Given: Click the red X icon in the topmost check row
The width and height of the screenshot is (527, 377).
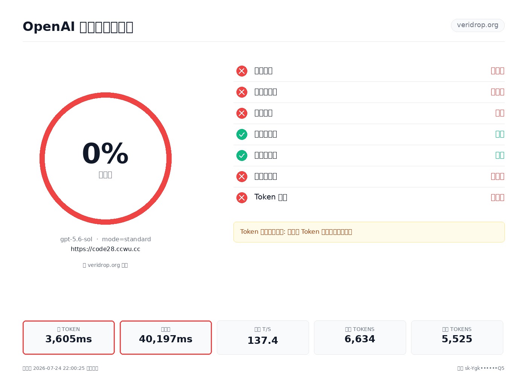Looking at the screenshot, I should click(x=242, y=71).
